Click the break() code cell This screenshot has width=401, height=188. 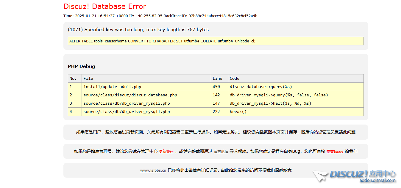[x=296, y=112]
